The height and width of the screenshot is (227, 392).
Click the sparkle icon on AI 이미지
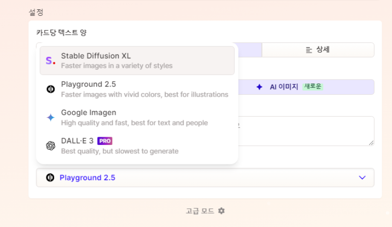pyautogui.click(x=259, y=87)
